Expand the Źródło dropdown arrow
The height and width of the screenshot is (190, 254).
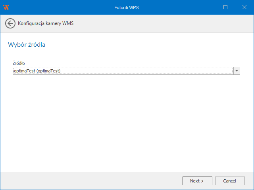coord(237,71)
